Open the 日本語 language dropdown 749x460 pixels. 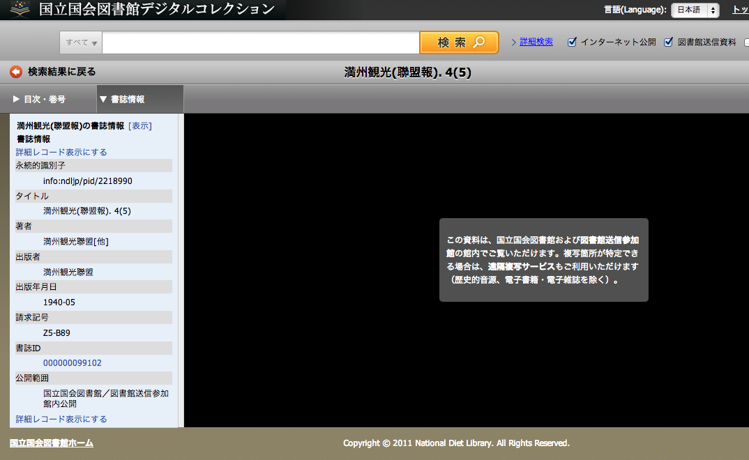694,10
